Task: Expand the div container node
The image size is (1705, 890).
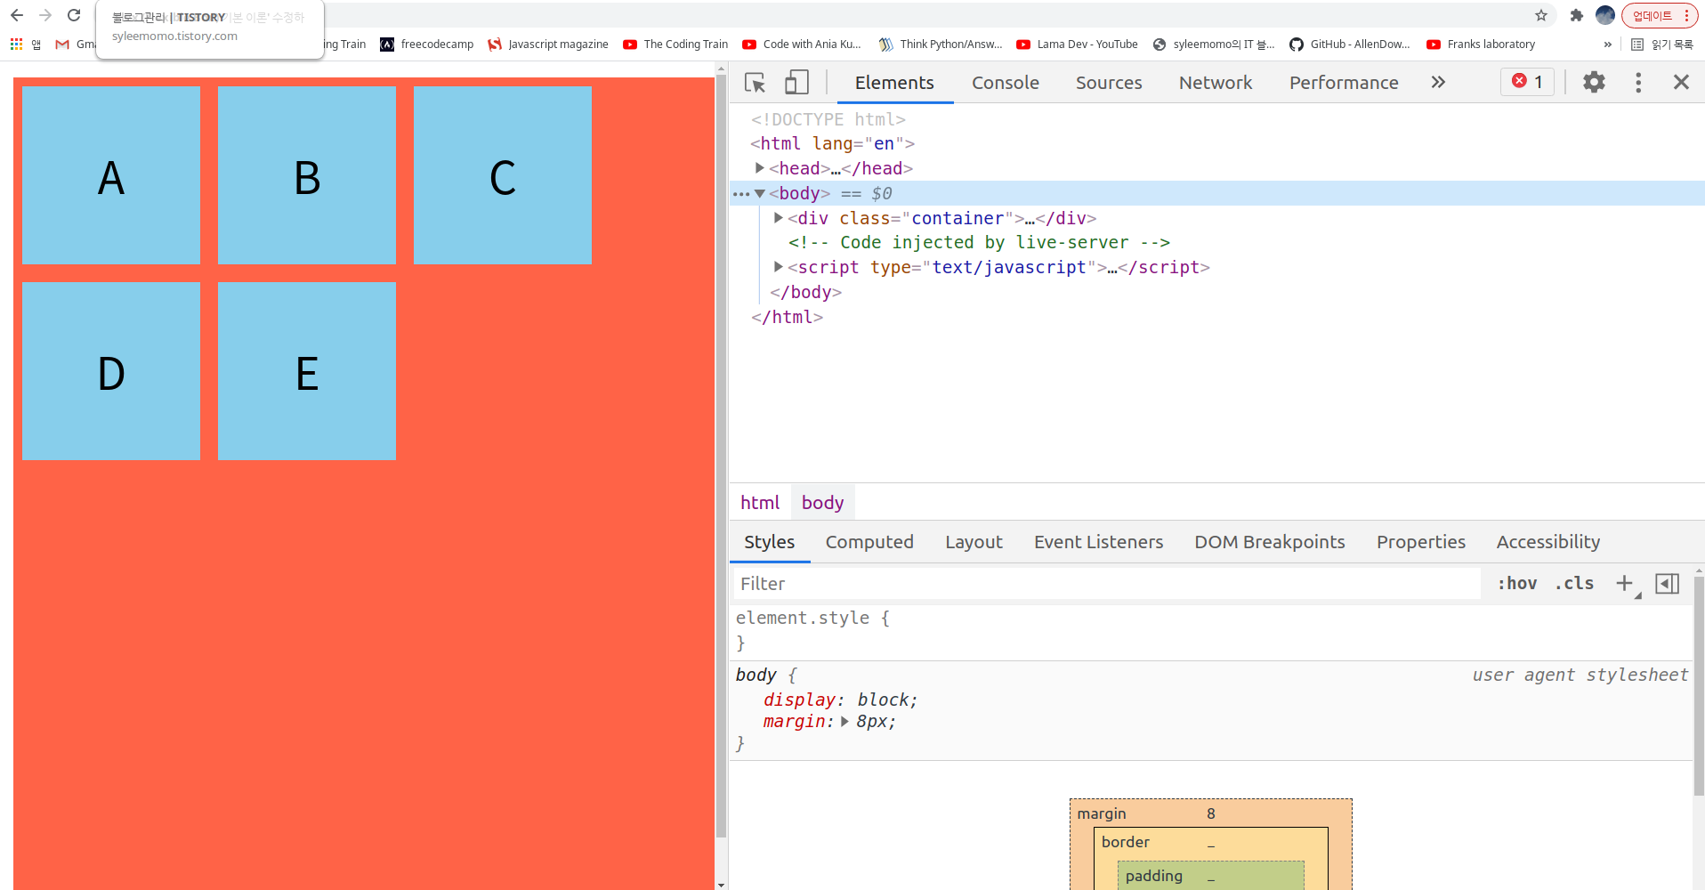Action: pyautogui.click(x=778, y=218)
